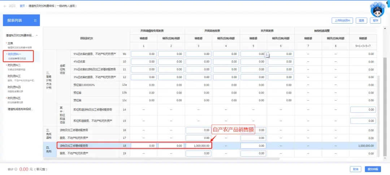The width and height of the screenshot is (390, 175).
Task: Click the small floating badge near column 5
Action: tap(267, 55)
